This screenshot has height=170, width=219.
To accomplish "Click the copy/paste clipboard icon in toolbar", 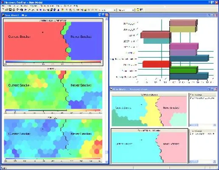I will coord(22,10).
